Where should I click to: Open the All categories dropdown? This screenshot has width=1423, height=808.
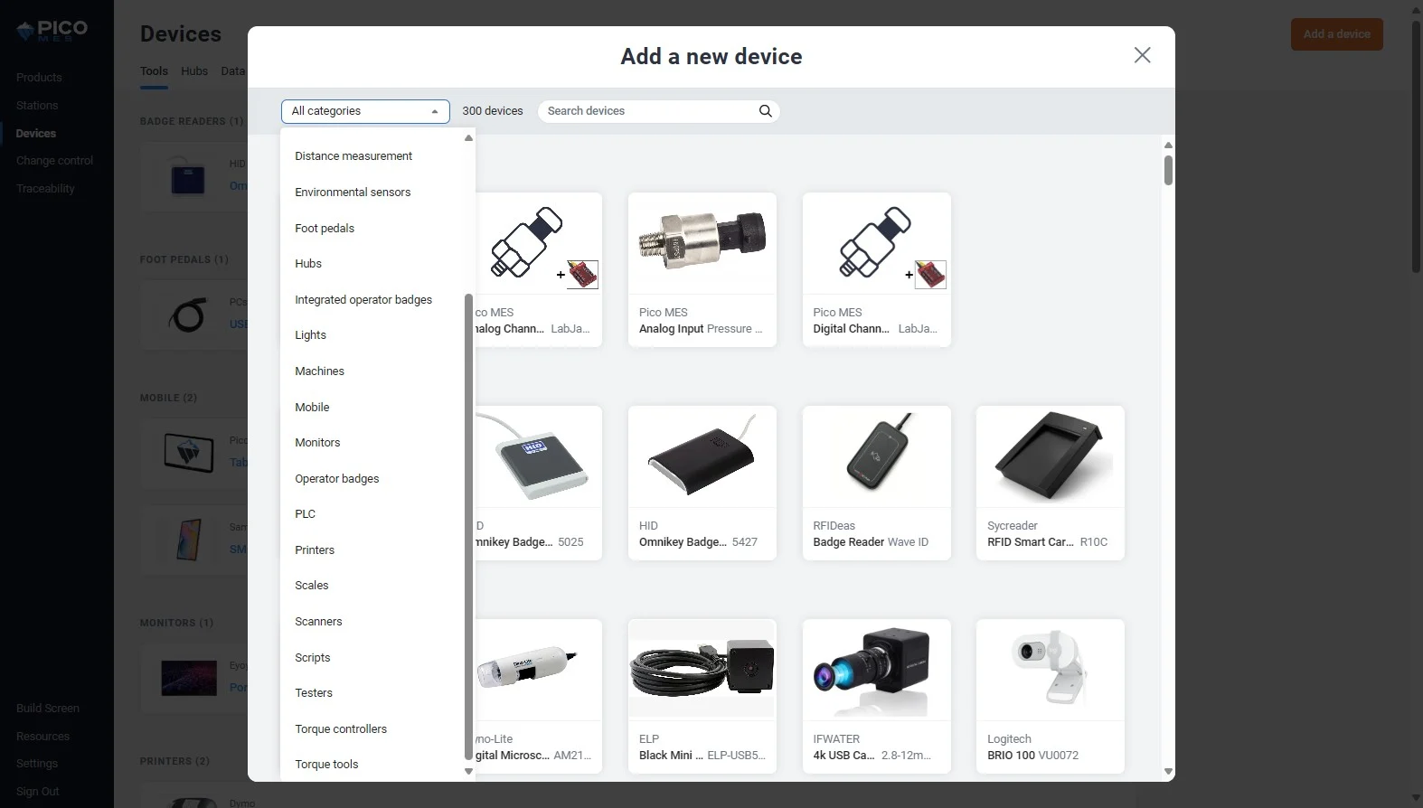click(x=365, y=111)
